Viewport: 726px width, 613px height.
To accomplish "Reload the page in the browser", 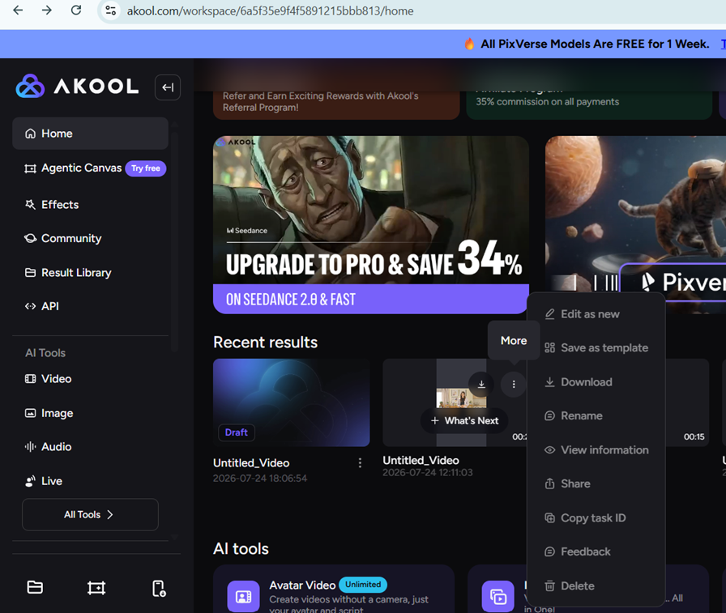I will pyautogui.click(x=76, y=11).
